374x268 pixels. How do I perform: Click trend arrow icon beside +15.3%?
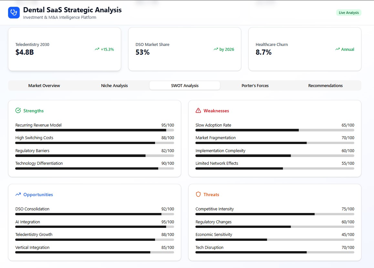pos(97,50)
